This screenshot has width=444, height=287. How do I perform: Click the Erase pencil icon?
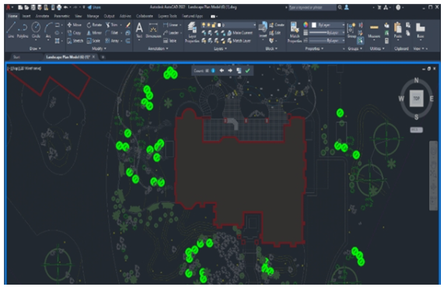128,25
